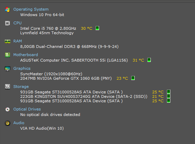This screenshot has width=195, height=144.
Task: Open the Motherboard section heading
Action: point(26,55)
